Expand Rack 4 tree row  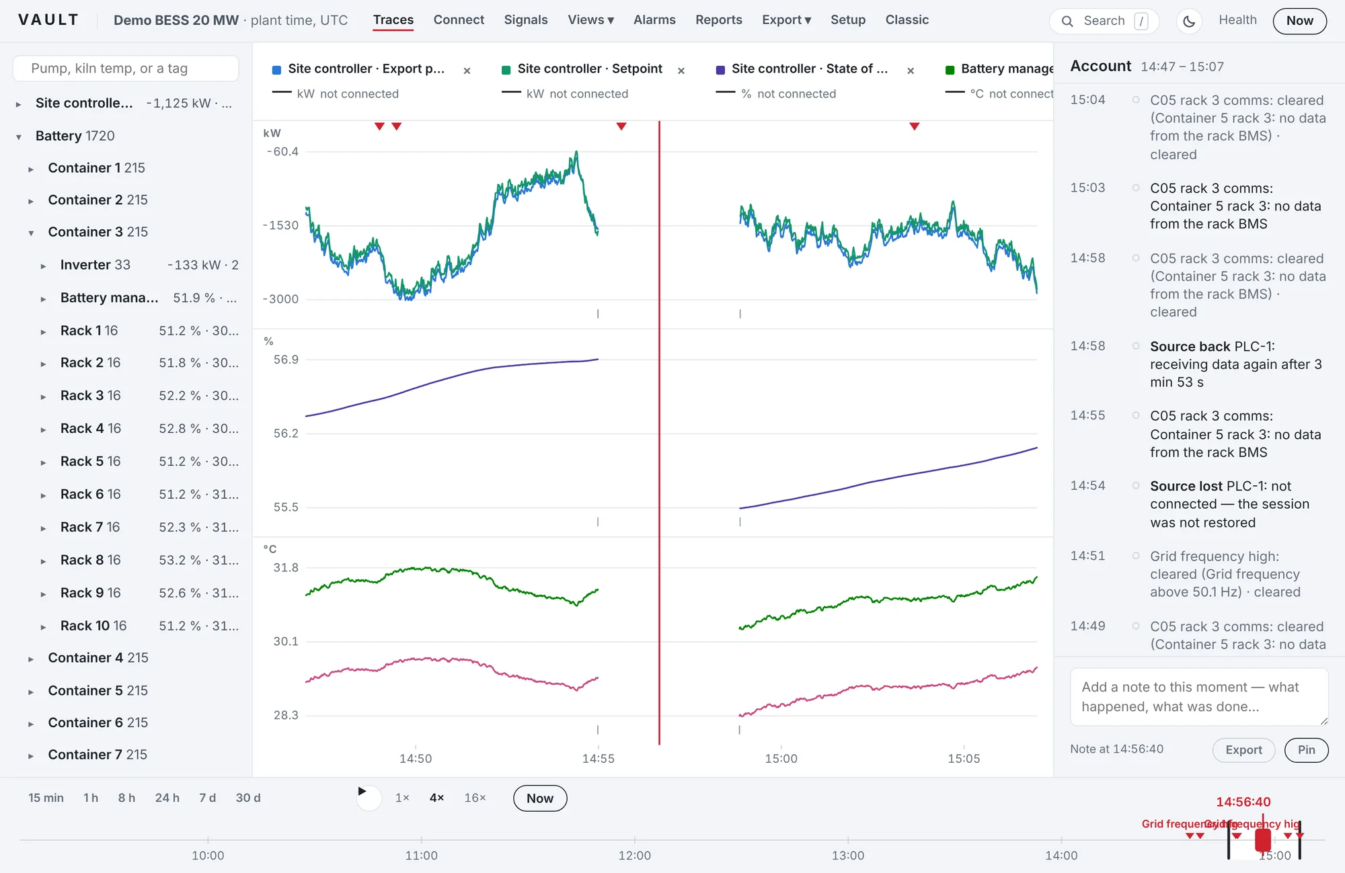(43, 429)
